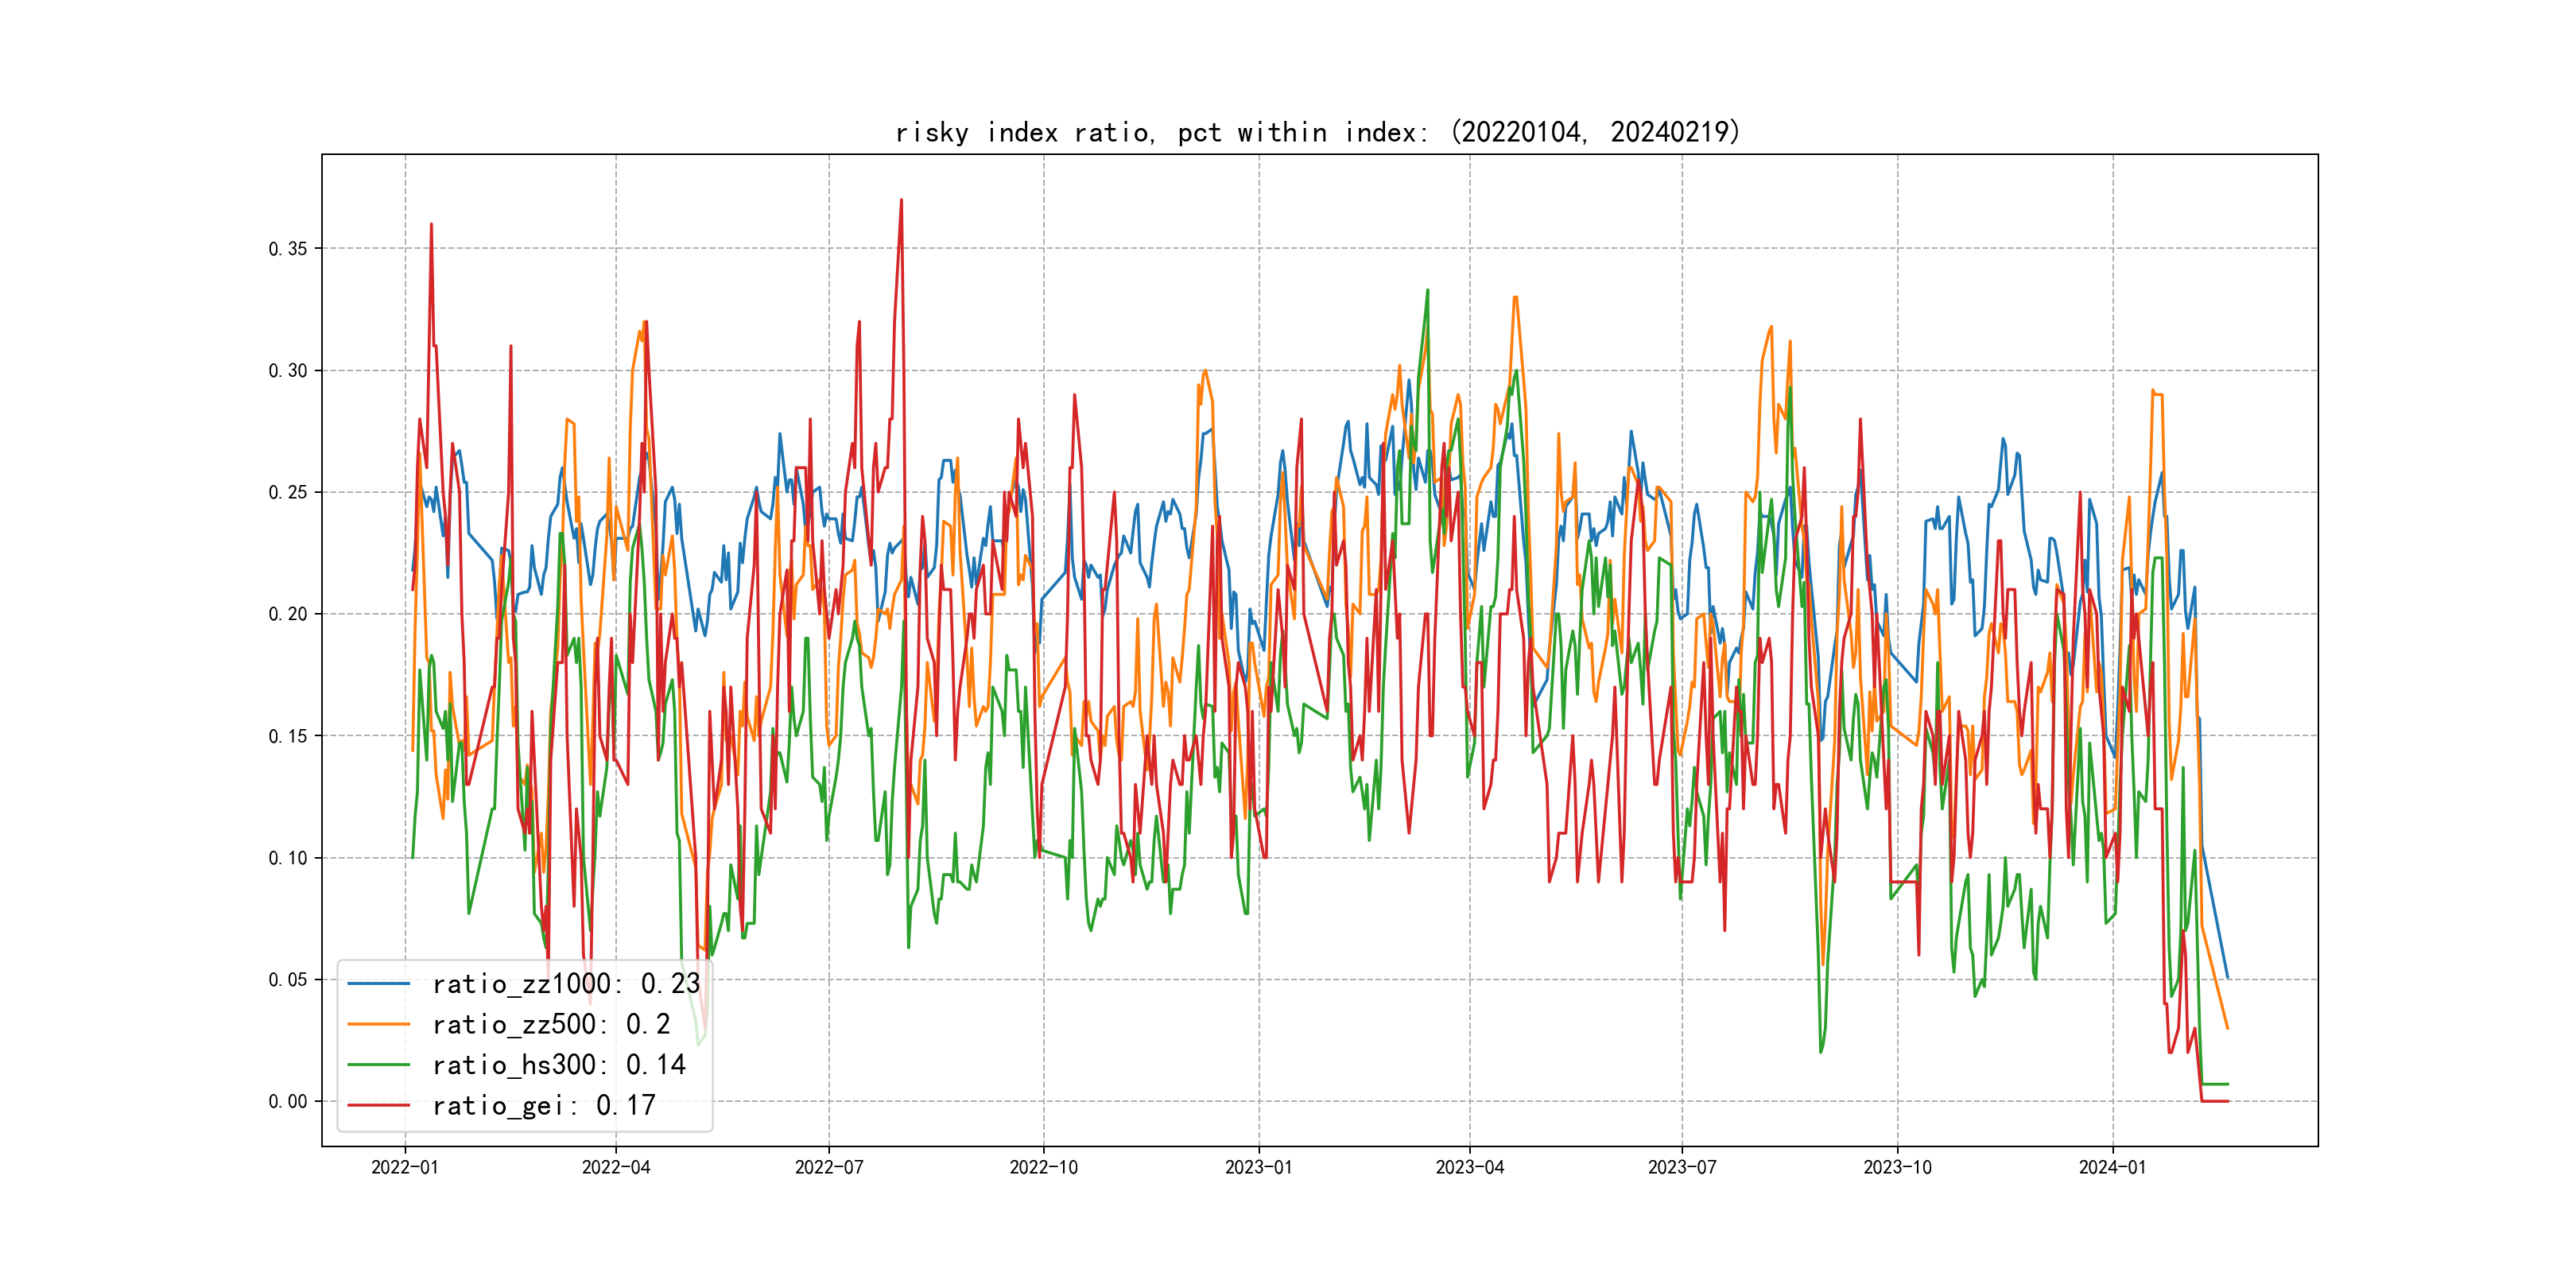Click the red ratio_gei legend line sample
This screenshot has width=2576, height=1288.
coord(378,1105)
